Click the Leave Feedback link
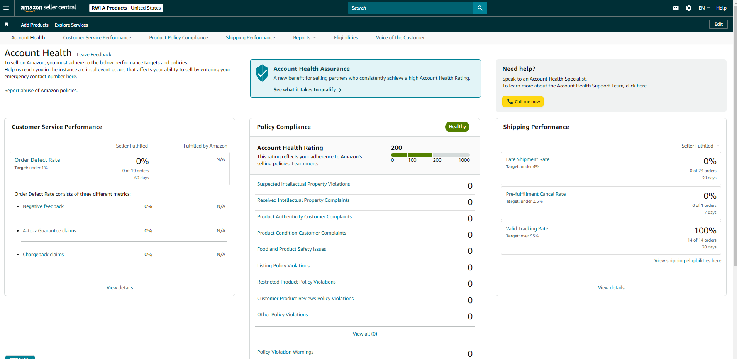 (x=94, y=55)
